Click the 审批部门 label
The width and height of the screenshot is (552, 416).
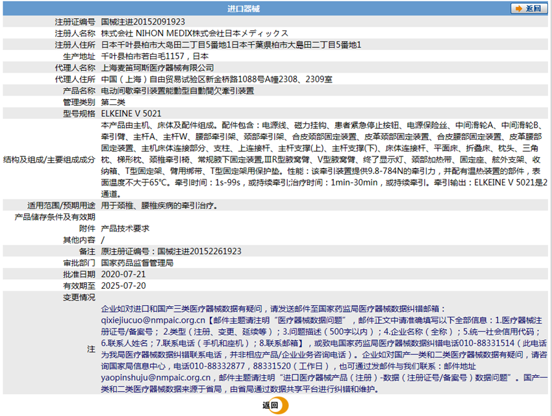coord(79,263)
